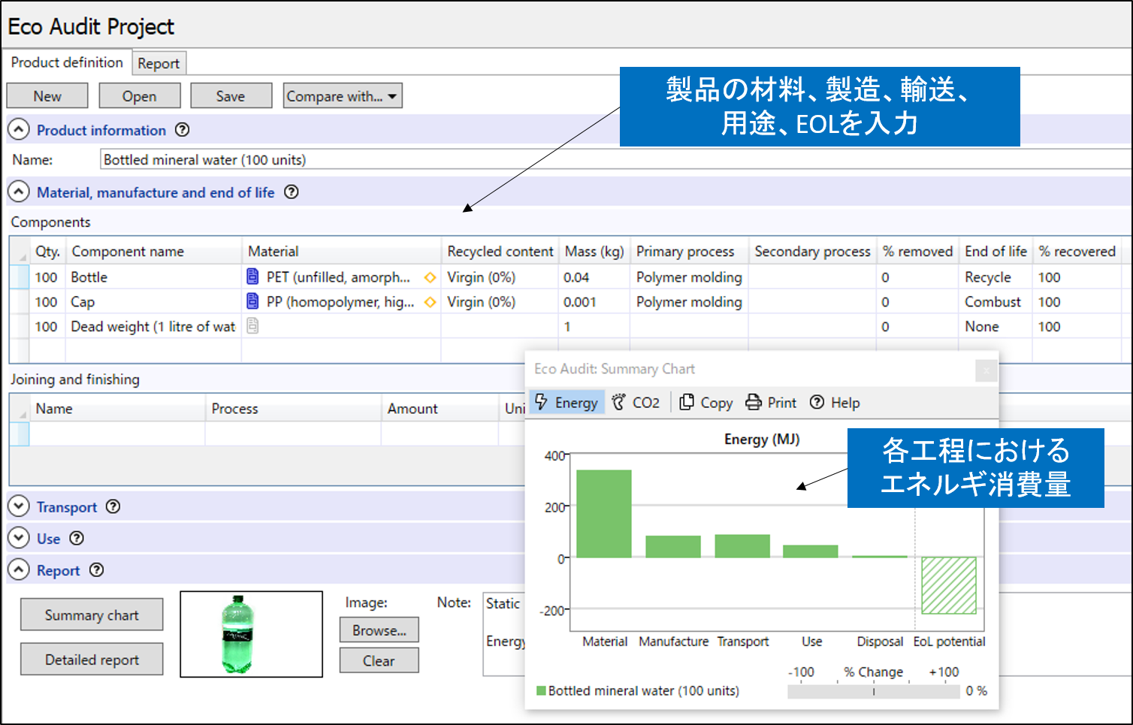Click the hatched EoL potential bar
Viewport: 1133px width, 725px height.
click(949, 585)
